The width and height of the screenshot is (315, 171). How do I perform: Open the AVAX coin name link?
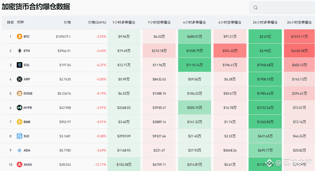[28, 165]
